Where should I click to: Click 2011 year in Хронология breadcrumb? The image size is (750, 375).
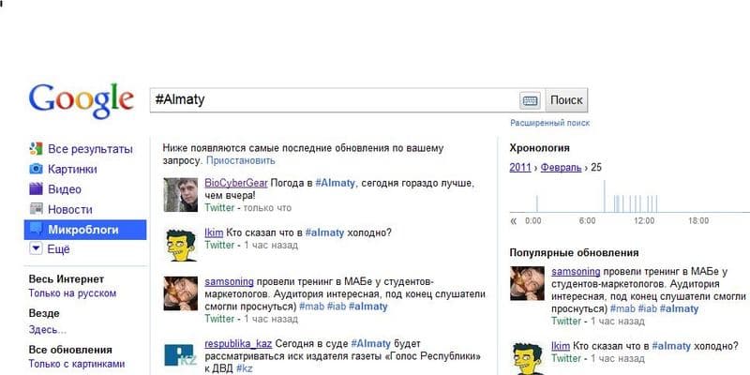[520, 168]
